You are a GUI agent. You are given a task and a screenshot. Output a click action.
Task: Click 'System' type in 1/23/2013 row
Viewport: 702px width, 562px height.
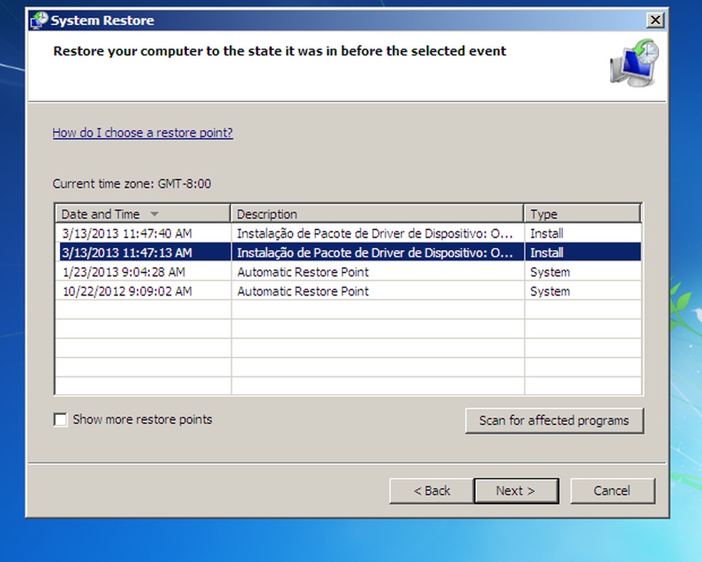550,273
